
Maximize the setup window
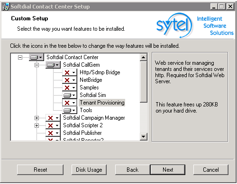[222, 7]
